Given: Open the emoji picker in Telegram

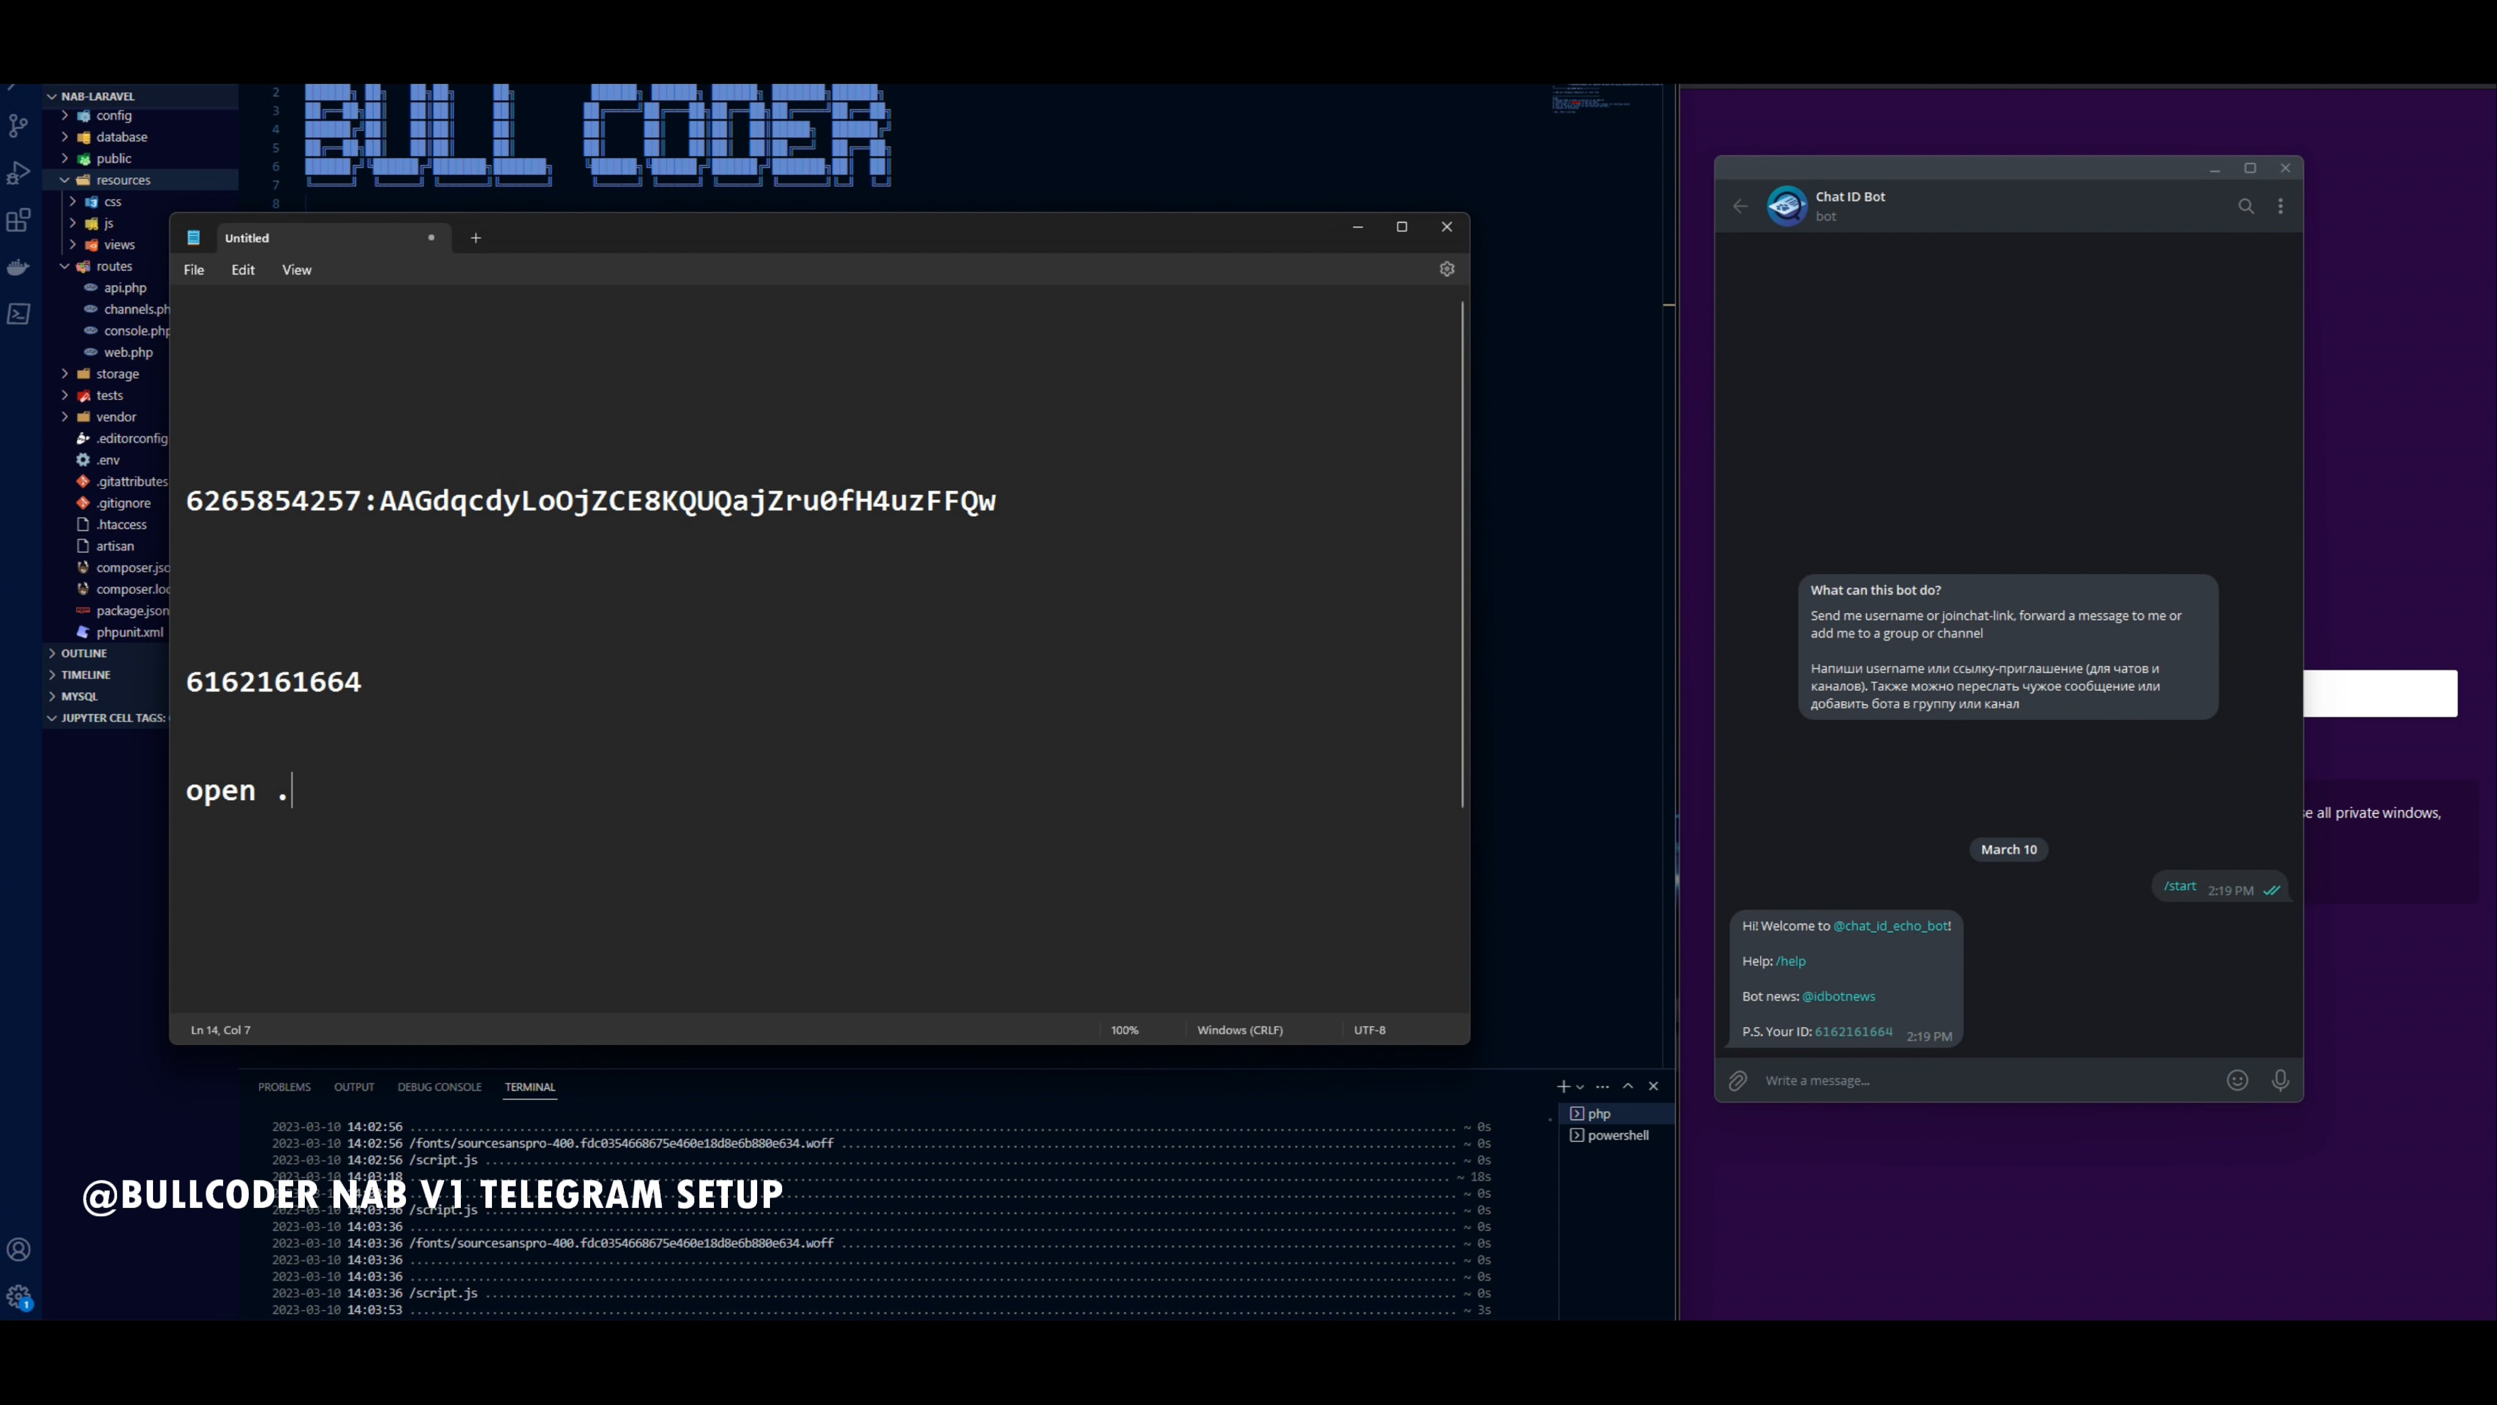Looking at the screenshot, I should point(2237,1080).
